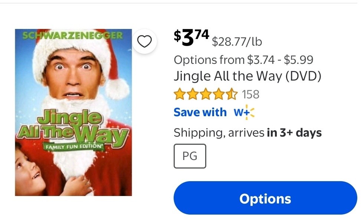Open the DVD cover image of Santa

click(x=73, y=112)
